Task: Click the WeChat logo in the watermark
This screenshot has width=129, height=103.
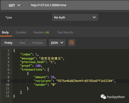Action: click(x=103, y=97)
